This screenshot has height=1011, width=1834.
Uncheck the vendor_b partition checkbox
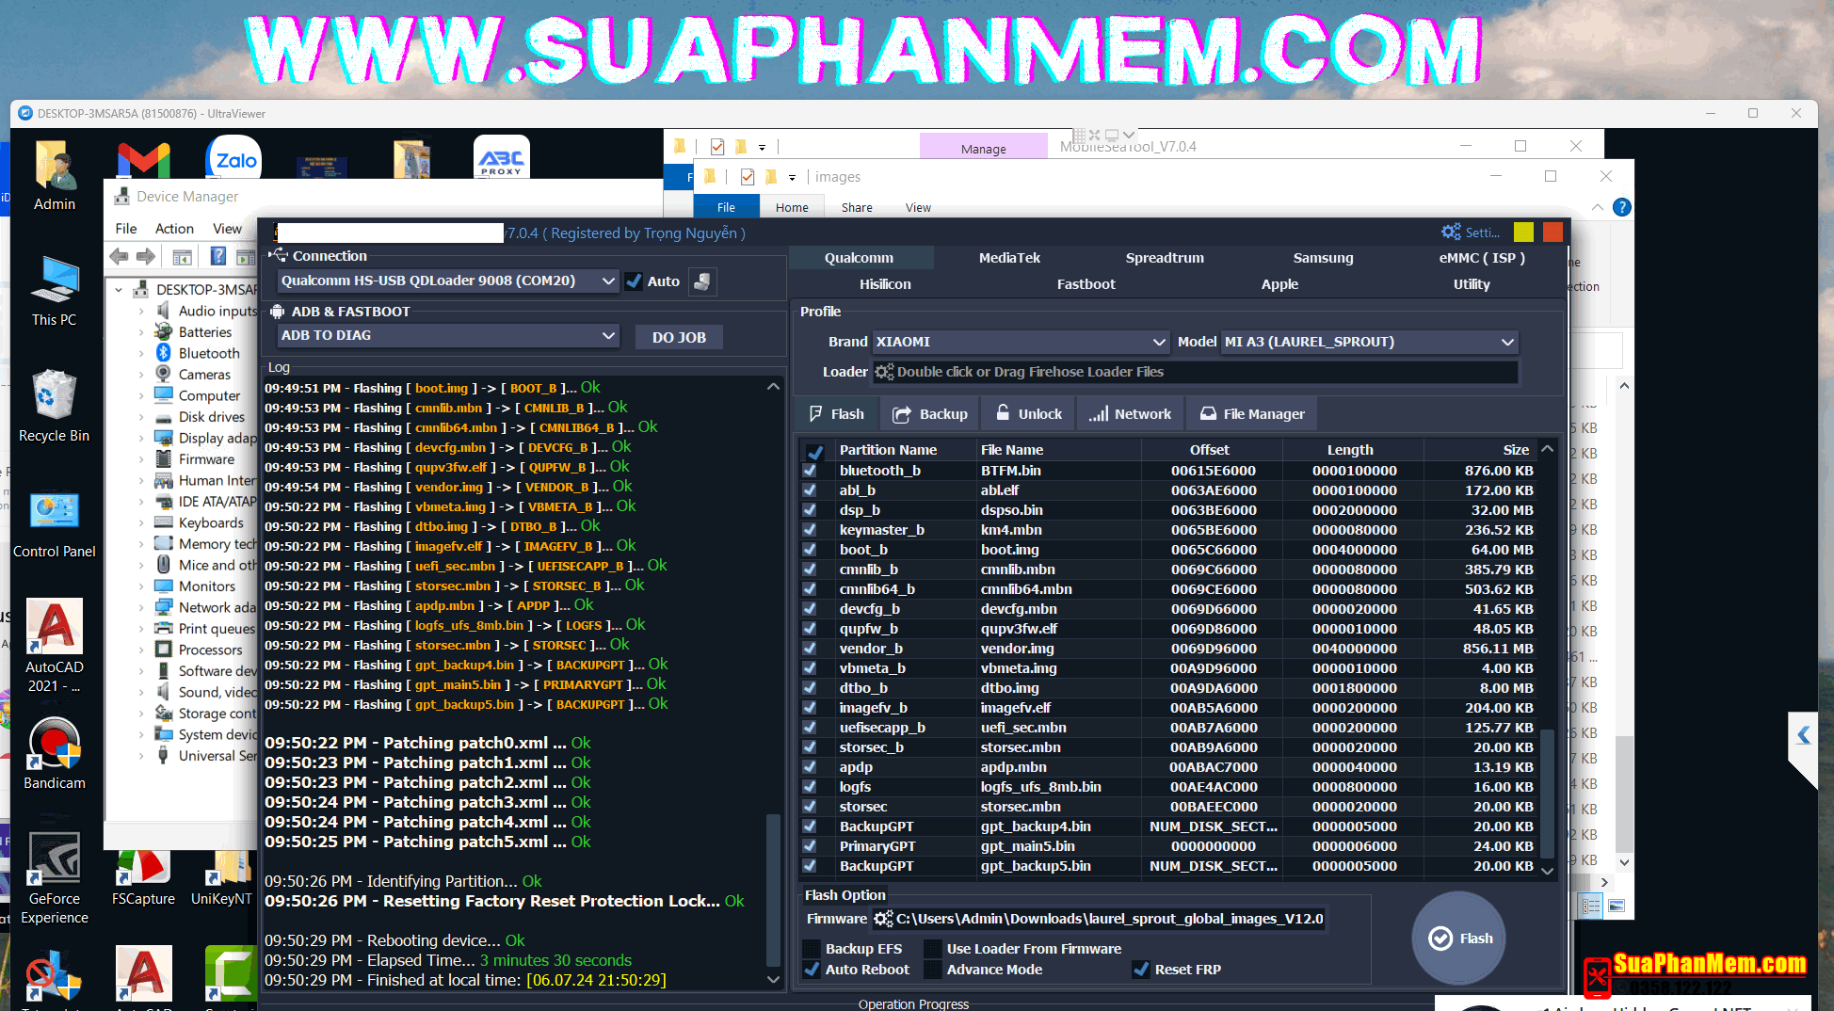pos(810,648)
